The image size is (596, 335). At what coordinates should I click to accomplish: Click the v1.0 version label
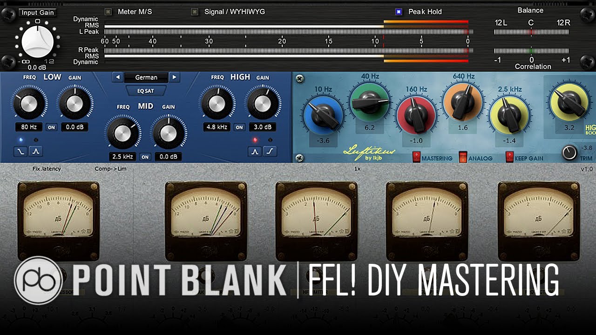[587, 169]
